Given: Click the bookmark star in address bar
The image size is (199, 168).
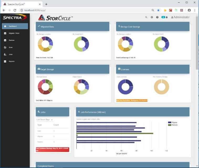Looking at the screenshot, I should 158,10.
